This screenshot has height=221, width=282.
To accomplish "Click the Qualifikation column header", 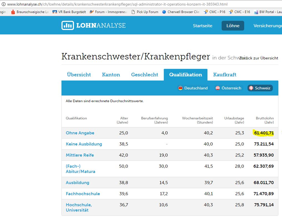I will 76,118.
